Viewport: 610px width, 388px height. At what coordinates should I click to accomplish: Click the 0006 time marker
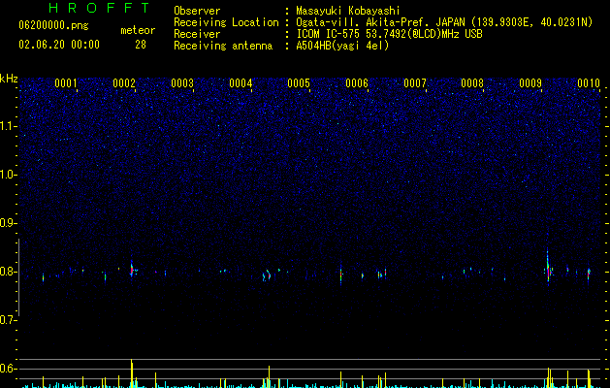point(357,83)
